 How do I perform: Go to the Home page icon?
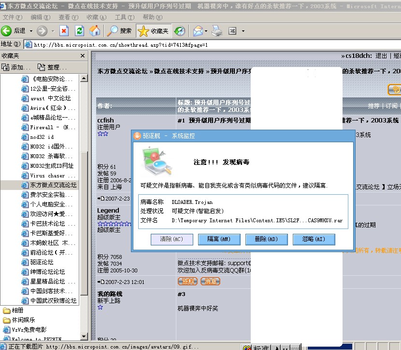point(95,31)
